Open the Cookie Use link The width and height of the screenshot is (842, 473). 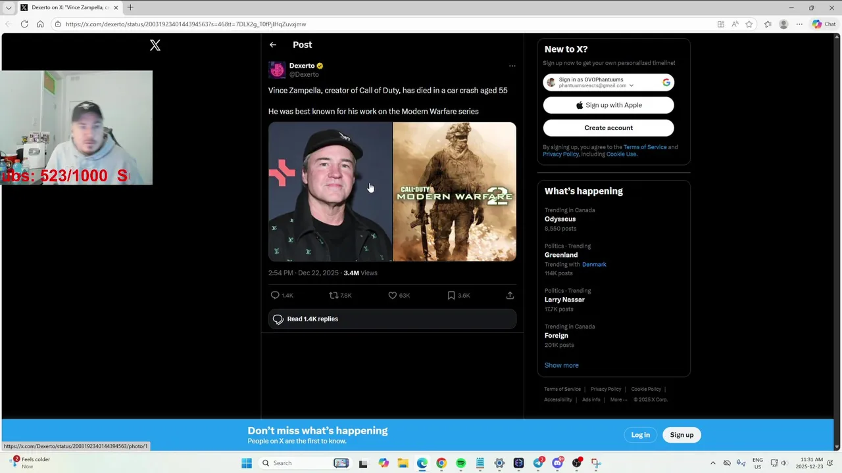tap(621, 154)
